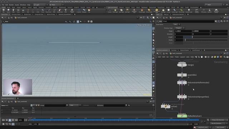Select the Spray Paint shelf tool
Image resolution: width=229 pixels, height=129 pixels.
pyautogui.click(x=60, y=10)
